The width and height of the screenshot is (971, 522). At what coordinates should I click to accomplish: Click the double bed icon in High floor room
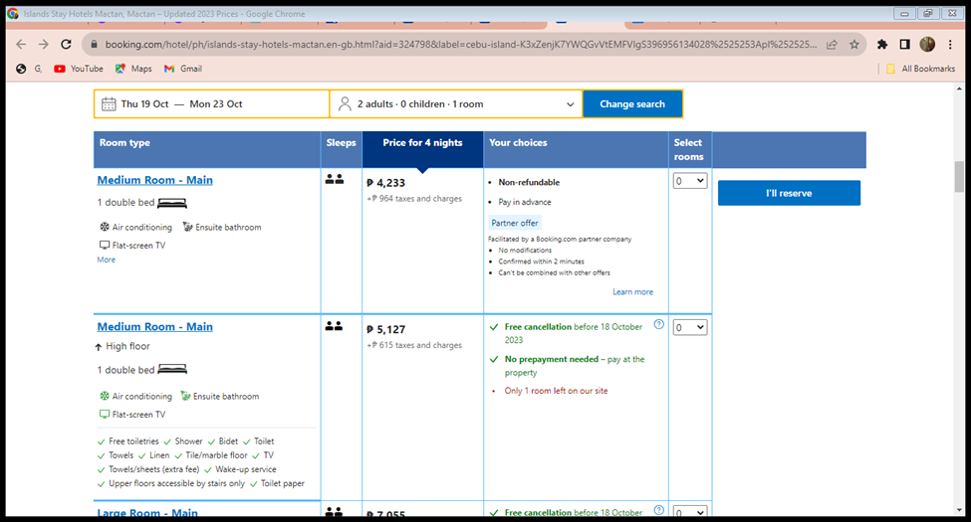(172, 369)
